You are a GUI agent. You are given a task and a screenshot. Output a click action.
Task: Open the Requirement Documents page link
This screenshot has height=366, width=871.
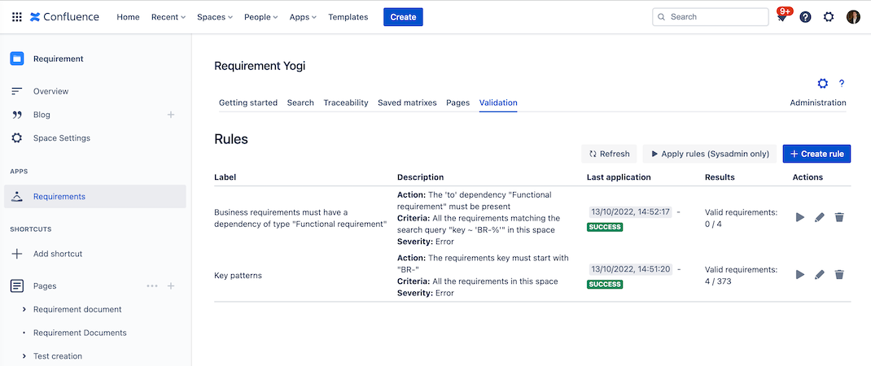point(80,333)
